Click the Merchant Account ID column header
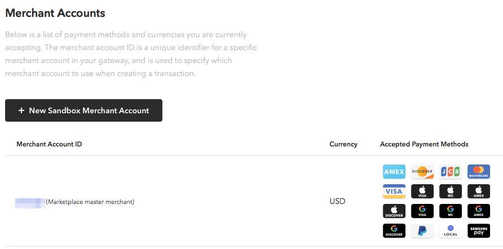503x249 pixels. [x=49, y=144]
